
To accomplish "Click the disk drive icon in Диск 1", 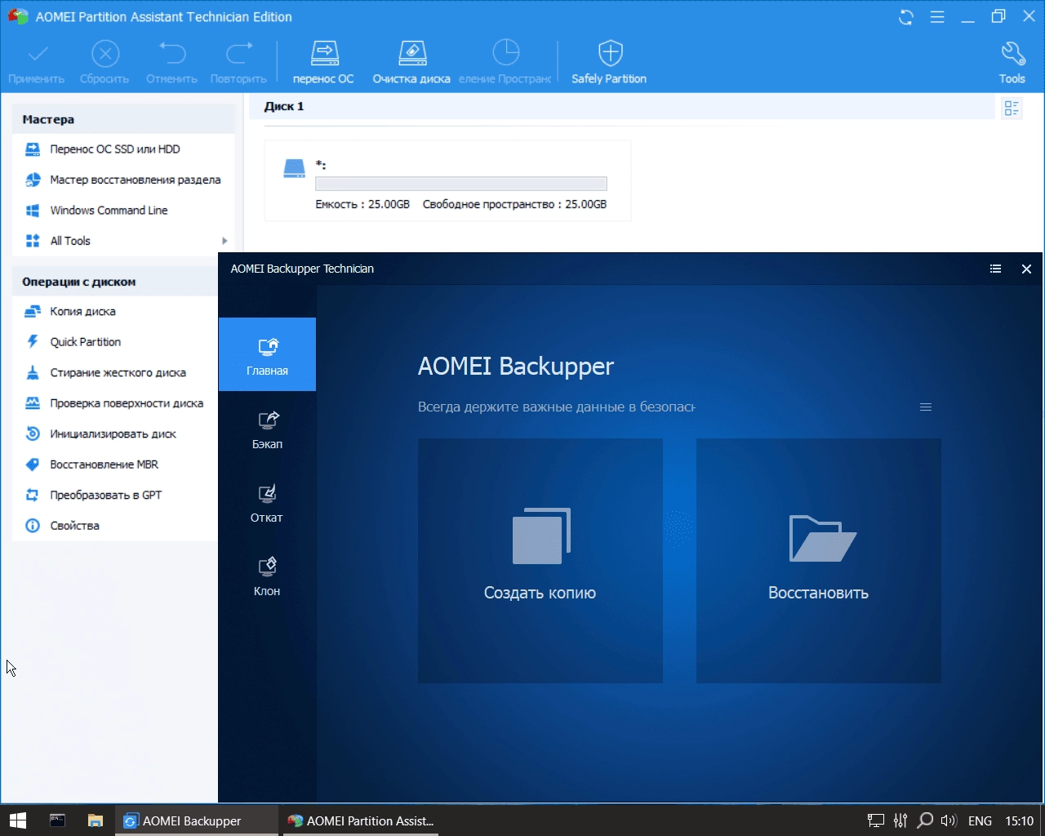I will tap(294, 168).
